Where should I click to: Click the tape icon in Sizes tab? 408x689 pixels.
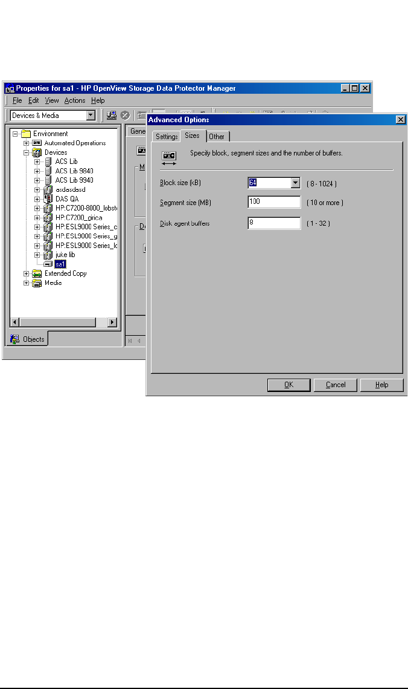click(x=169, y=157)
